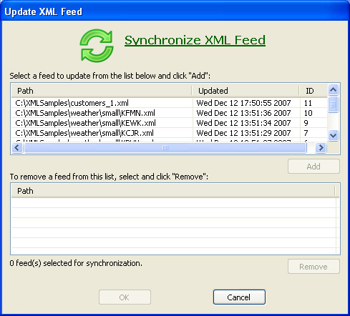This screenshot has height=316, width=350.
Task: Click the Path header in removal list
Action: pyautogui.click(x=173, y=191)
